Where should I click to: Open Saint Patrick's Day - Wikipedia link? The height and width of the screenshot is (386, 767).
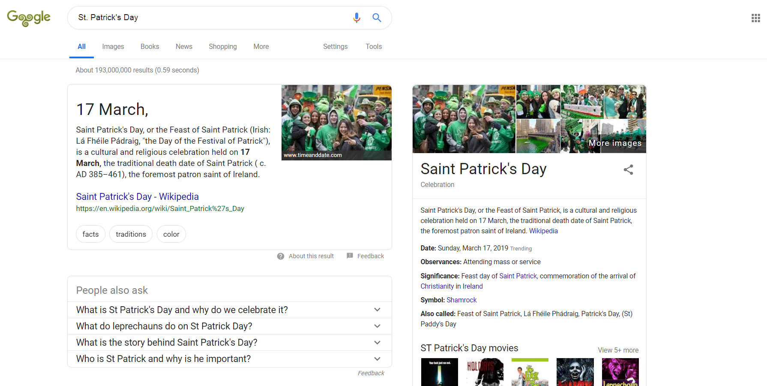point(137,196)
